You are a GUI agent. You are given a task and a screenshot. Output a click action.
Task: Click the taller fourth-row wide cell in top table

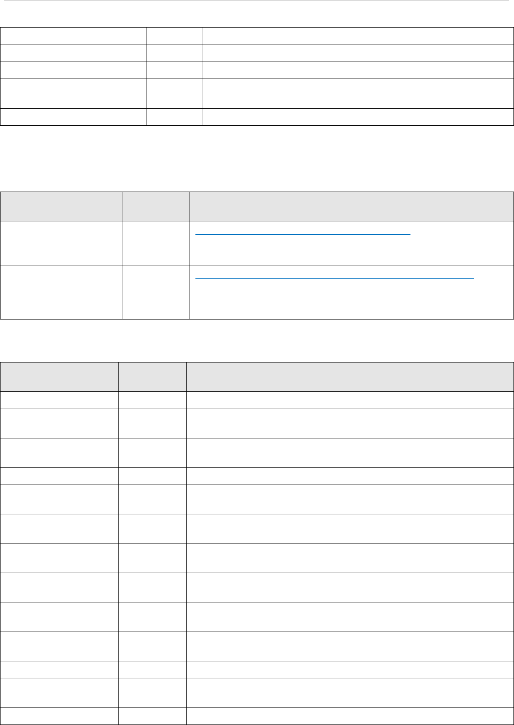click(x=357, y=93)
